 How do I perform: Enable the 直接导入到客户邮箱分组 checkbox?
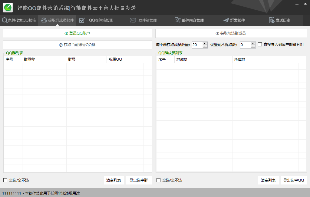[x=260, y=44]
